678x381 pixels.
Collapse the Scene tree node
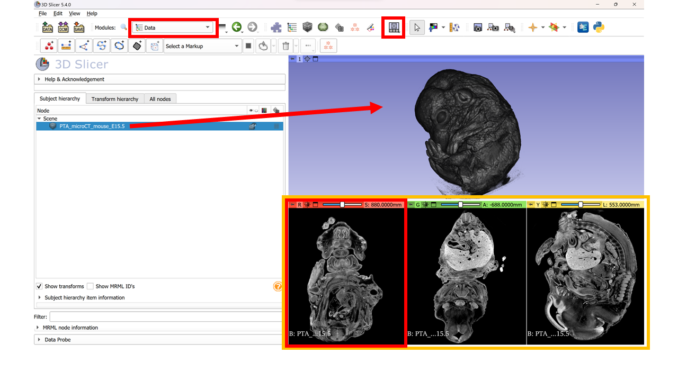39,119
